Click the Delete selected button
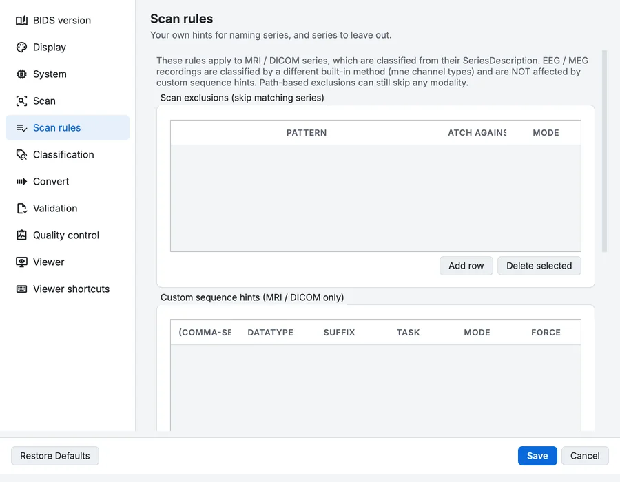620x482 pixels. [x=539, y=266]
